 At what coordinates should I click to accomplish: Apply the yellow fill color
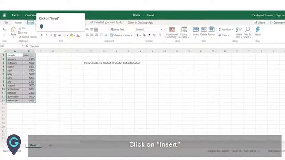coord(71,36)
